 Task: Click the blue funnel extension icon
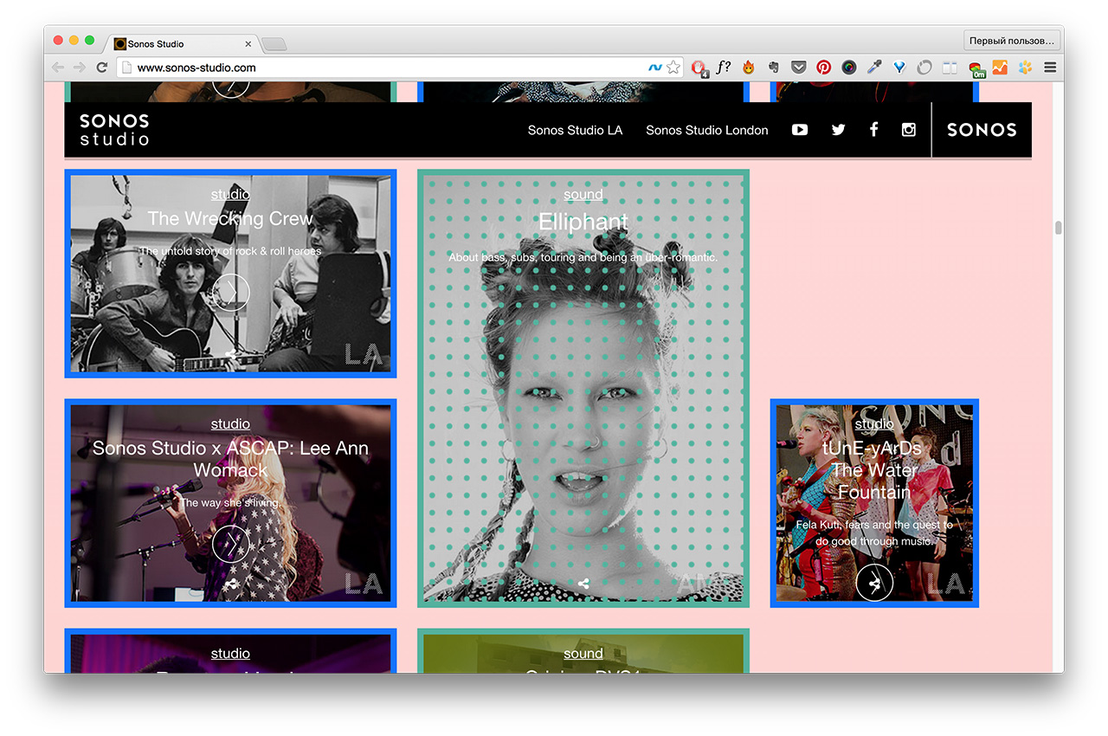[x=900, y=68]
